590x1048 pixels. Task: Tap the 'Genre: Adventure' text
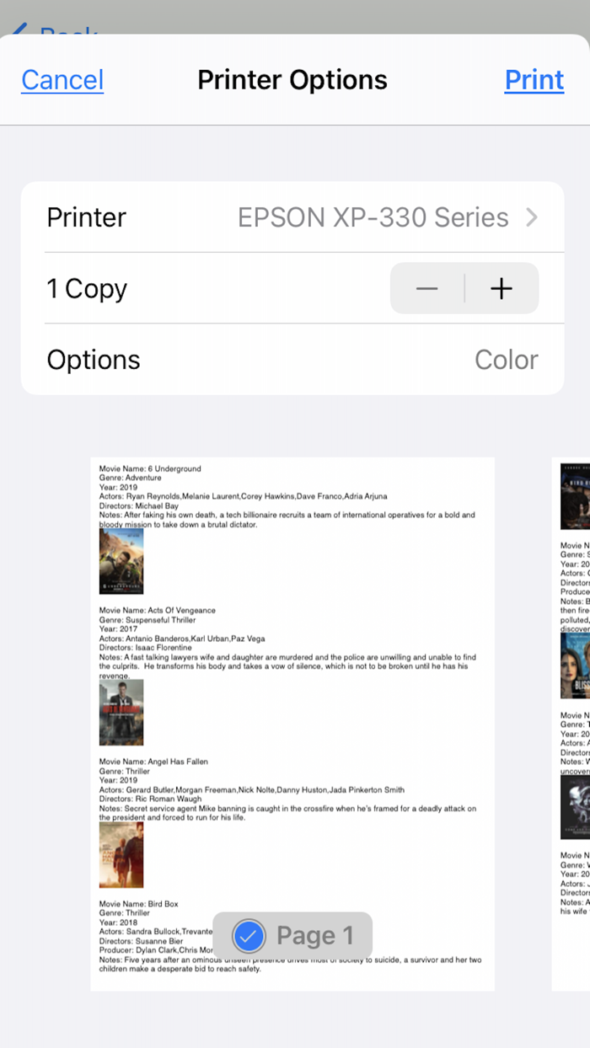point(130,478)
